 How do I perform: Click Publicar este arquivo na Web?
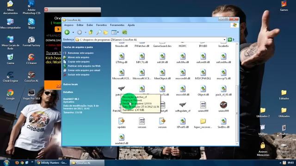84,66
